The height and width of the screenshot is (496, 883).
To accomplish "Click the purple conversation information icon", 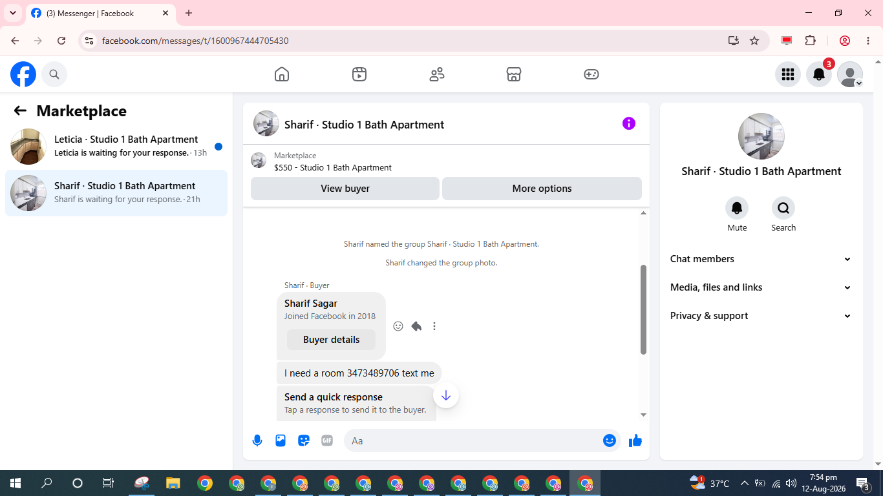I will (x=629, y=123).
